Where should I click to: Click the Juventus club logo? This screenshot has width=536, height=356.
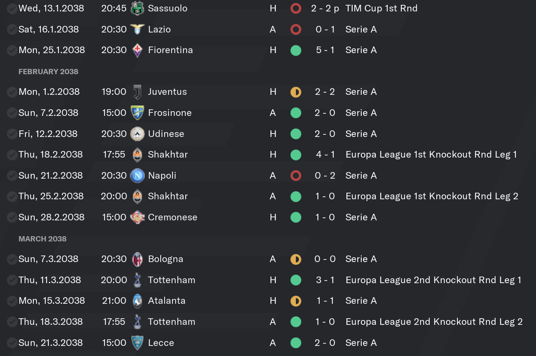(x=137, y=92)
